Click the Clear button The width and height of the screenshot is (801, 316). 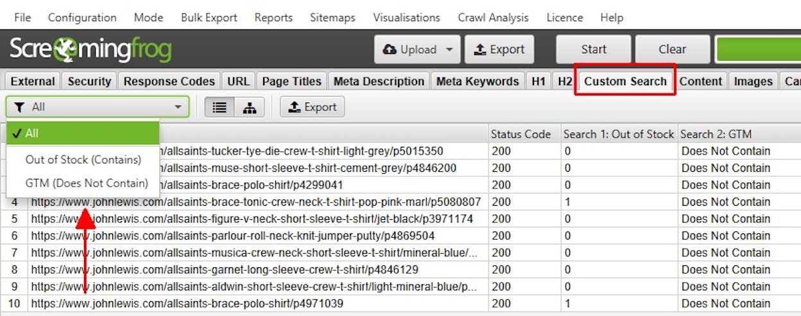coord(673,49)
